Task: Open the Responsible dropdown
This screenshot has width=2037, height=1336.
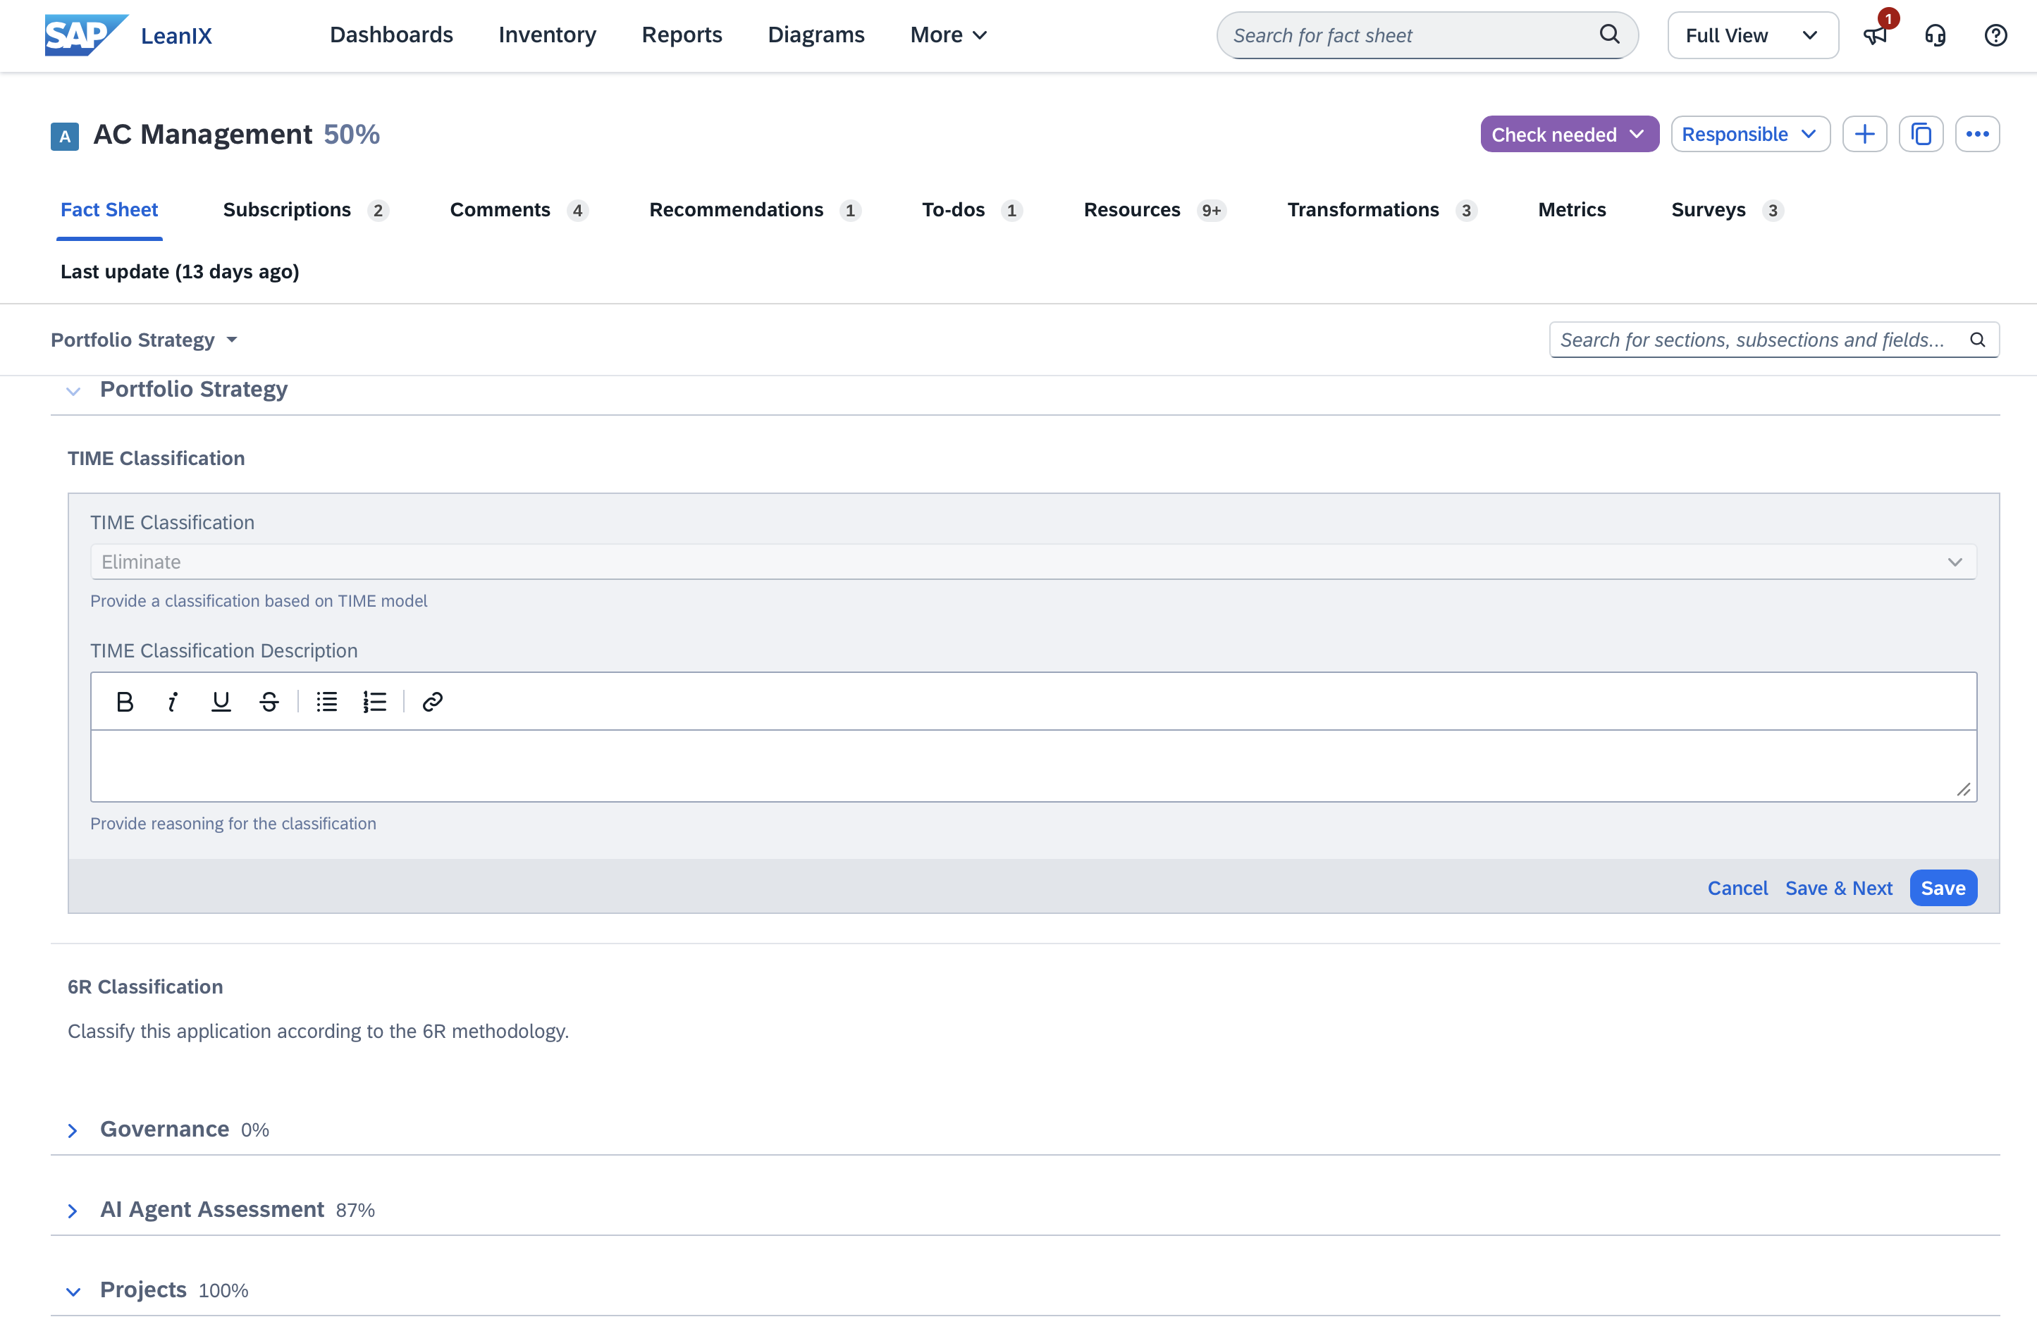Action: [1749, 135]
